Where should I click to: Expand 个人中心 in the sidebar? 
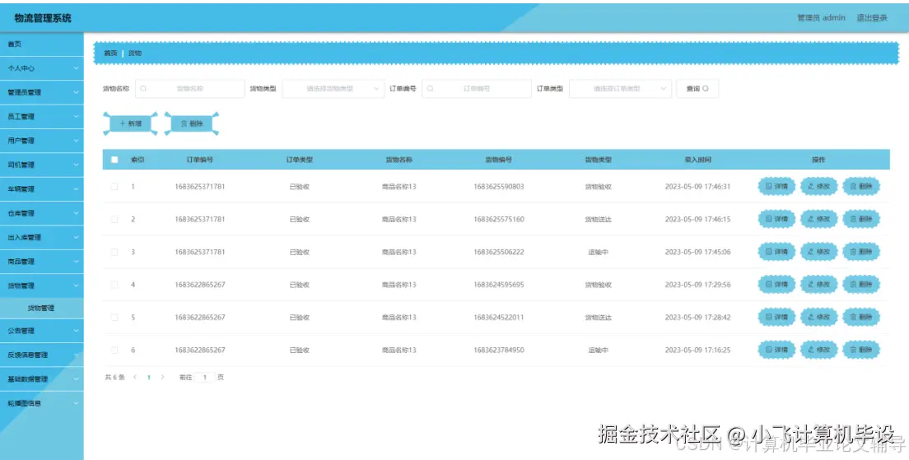pos(42,68)
